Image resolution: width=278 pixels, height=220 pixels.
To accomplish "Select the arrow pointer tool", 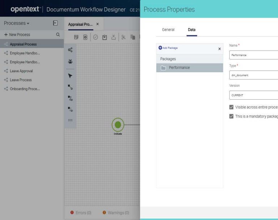I will click(x=70, y=76).
